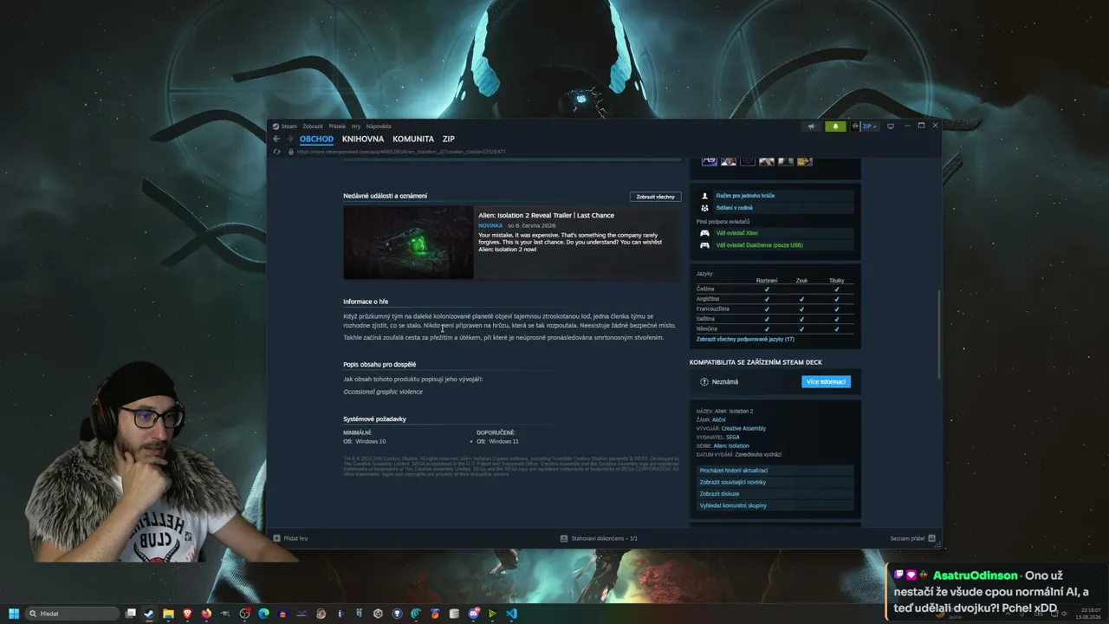
Task: Open downloads icon in Steam bottom bar
Action: (564, 538)
